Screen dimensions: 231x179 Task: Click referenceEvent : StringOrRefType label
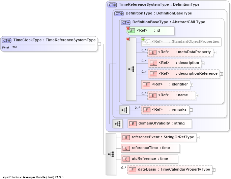tap(163, 137)
